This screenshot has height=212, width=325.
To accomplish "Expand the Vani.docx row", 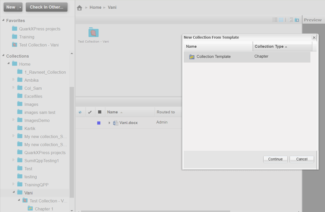I will click(x=109, y=123).
